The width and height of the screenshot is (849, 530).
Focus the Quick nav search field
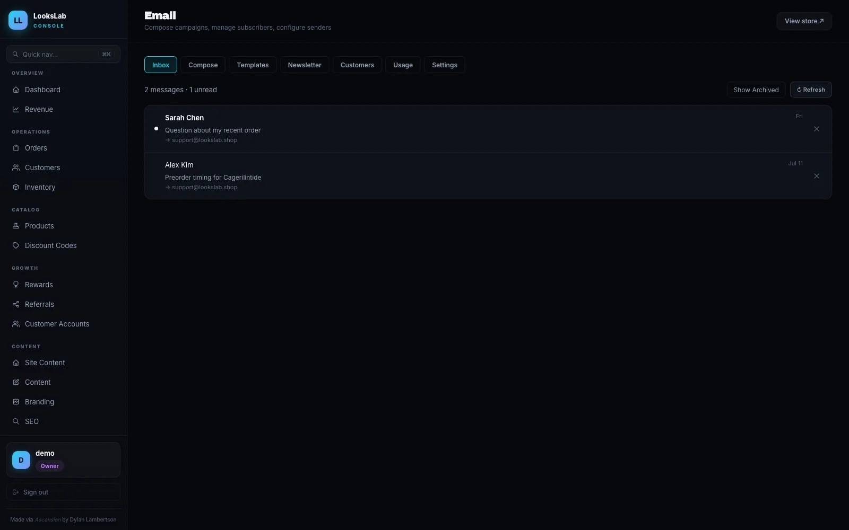63,54
